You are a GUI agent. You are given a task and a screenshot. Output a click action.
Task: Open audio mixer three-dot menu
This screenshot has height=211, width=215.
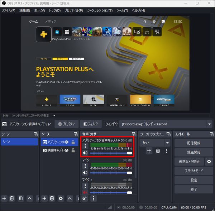94,198
